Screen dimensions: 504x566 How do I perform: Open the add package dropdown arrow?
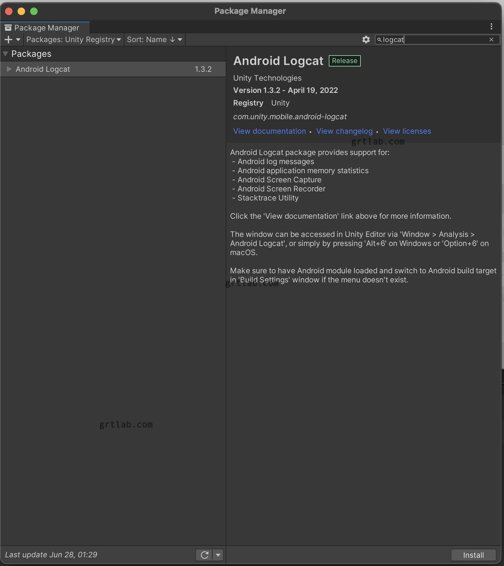(18, 40)
